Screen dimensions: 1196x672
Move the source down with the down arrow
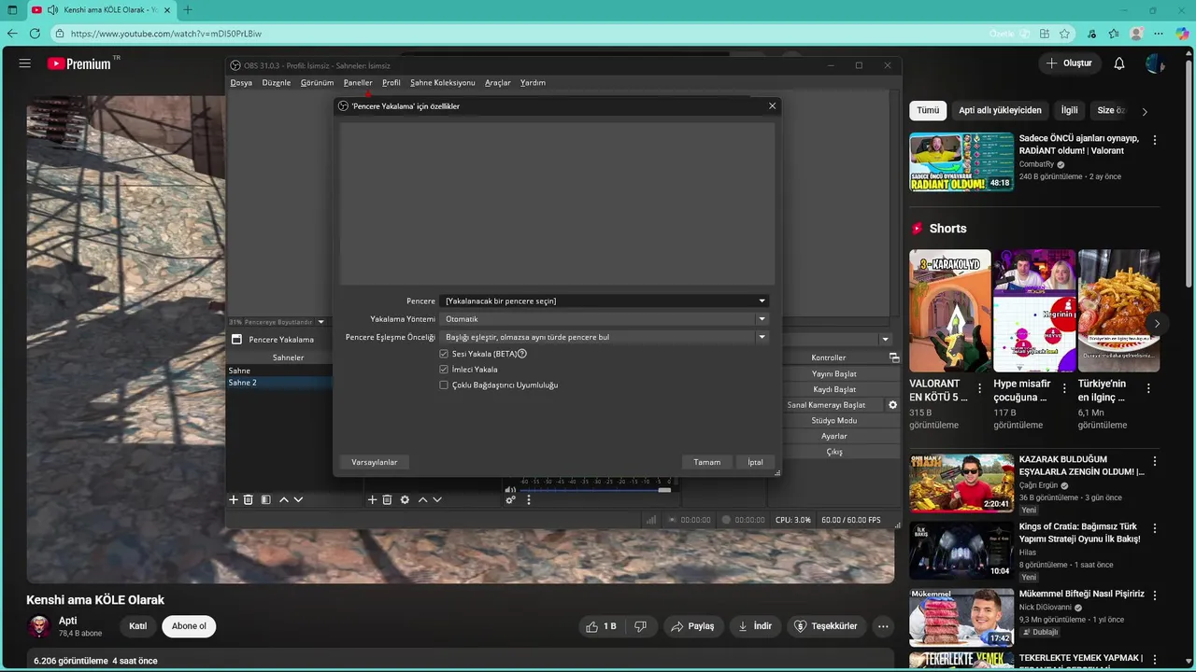pos(436,499)
